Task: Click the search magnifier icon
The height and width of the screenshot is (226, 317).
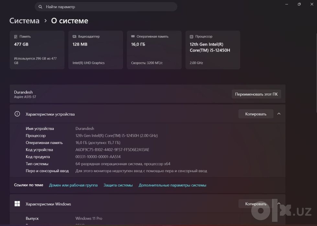Action: click(x=40, y=7)
